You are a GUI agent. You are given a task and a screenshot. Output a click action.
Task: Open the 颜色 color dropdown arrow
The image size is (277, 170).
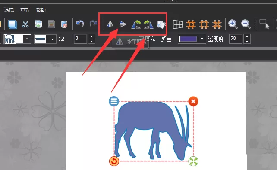201,39
